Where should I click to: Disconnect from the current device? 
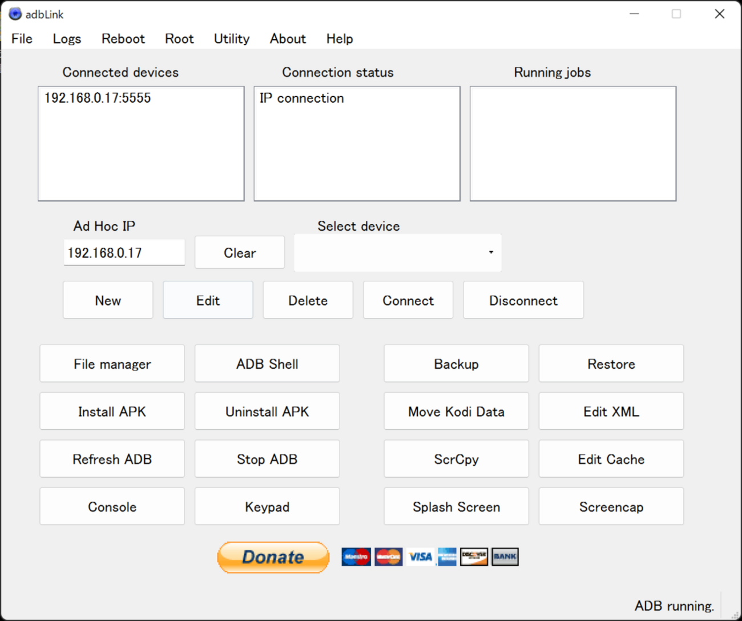[523, 300]
